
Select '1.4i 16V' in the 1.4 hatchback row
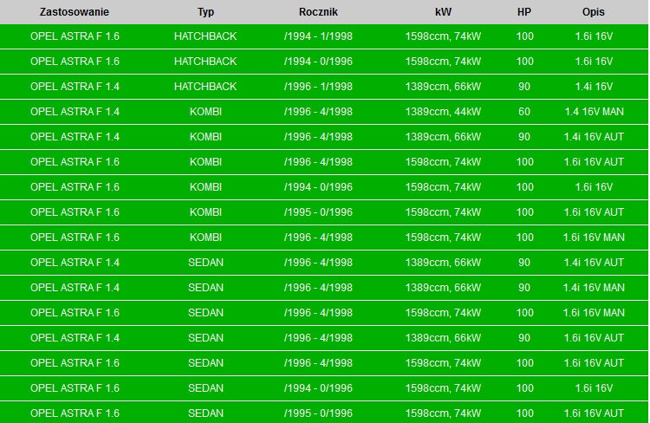[x=594, y=87]
